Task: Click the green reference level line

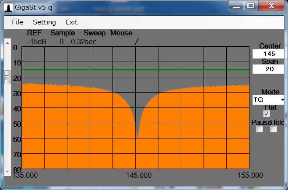Action: (x=88, y=69)
